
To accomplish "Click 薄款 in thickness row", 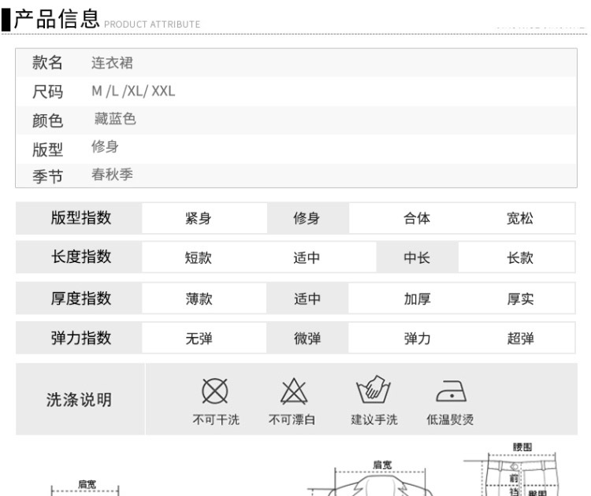I will (x=199, y=299).
